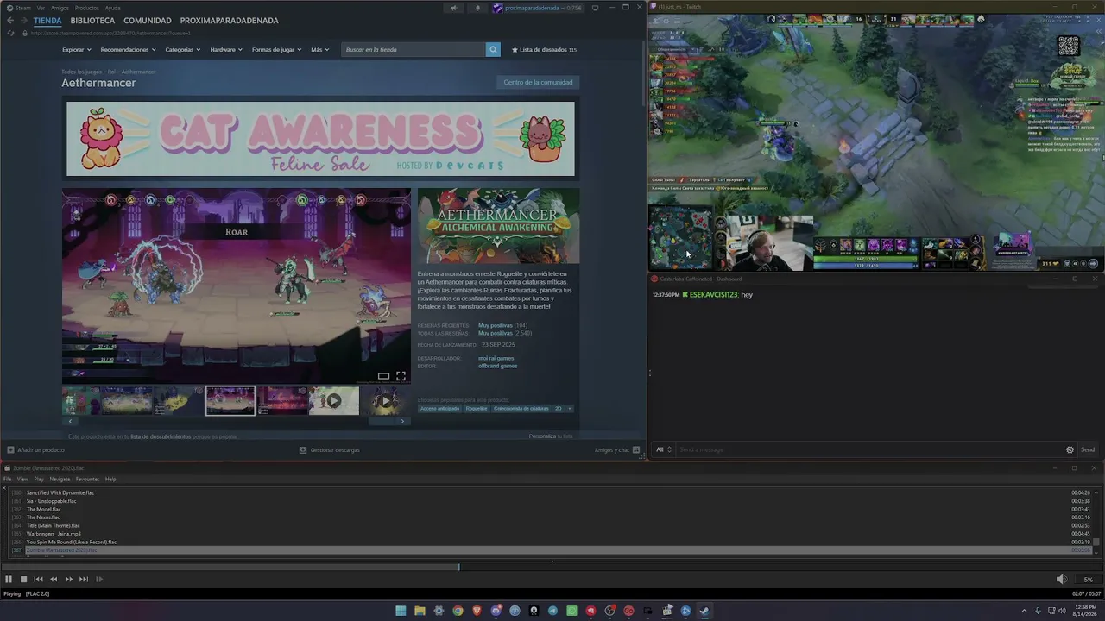1105x621 pixels.
Task: Skip to previous track in music player
Action: point(38,580)
